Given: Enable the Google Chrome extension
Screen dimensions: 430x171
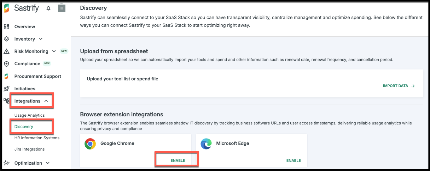Looking at the screenshot, I should [178, 160].
